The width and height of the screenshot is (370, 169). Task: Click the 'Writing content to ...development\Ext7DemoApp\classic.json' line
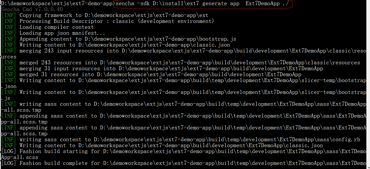pyautogui.click(x=162, y=146)
